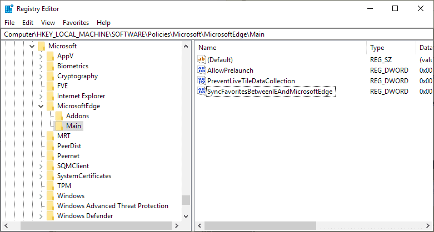434x232 pixels.
Task: Open the Edit menu
Action: [x=28, y=23]
